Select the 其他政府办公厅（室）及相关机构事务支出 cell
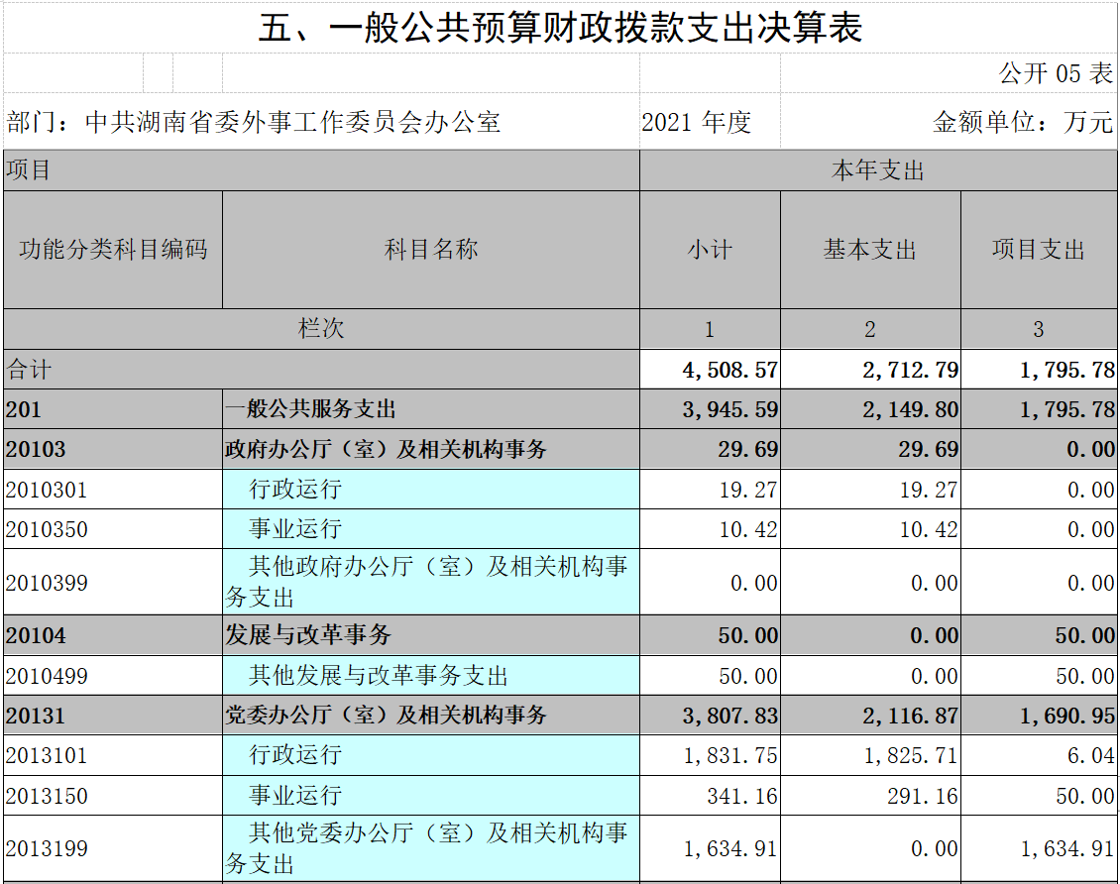Image resolution: width=1120 pixels, height=884 pixels. [x=431, y=582]
